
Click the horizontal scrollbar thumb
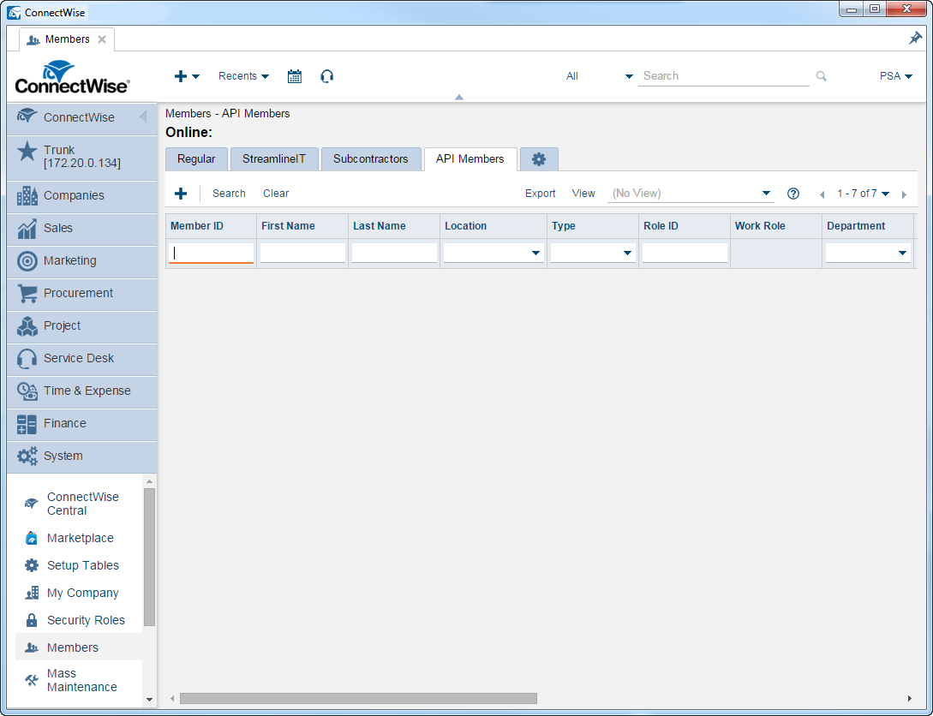(x=358, y=698)
